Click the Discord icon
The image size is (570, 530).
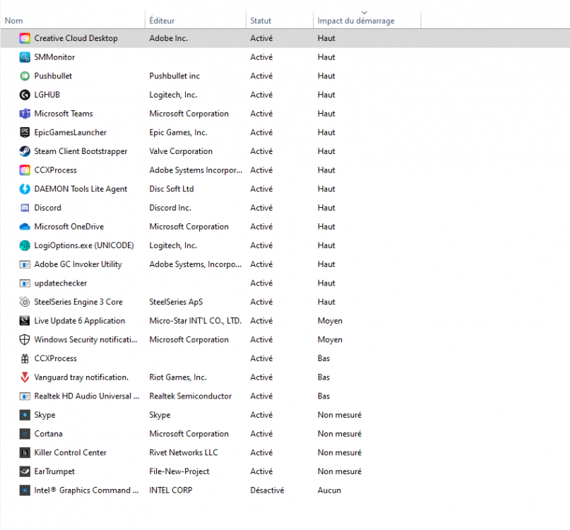25,208
